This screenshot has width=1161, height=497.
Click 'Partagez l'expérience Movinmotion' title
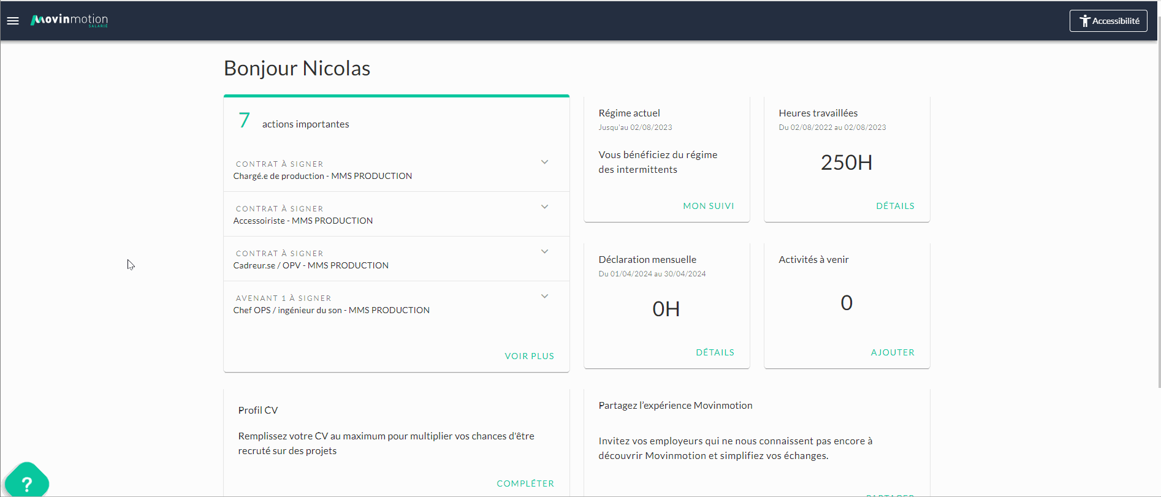pos(676,406)
